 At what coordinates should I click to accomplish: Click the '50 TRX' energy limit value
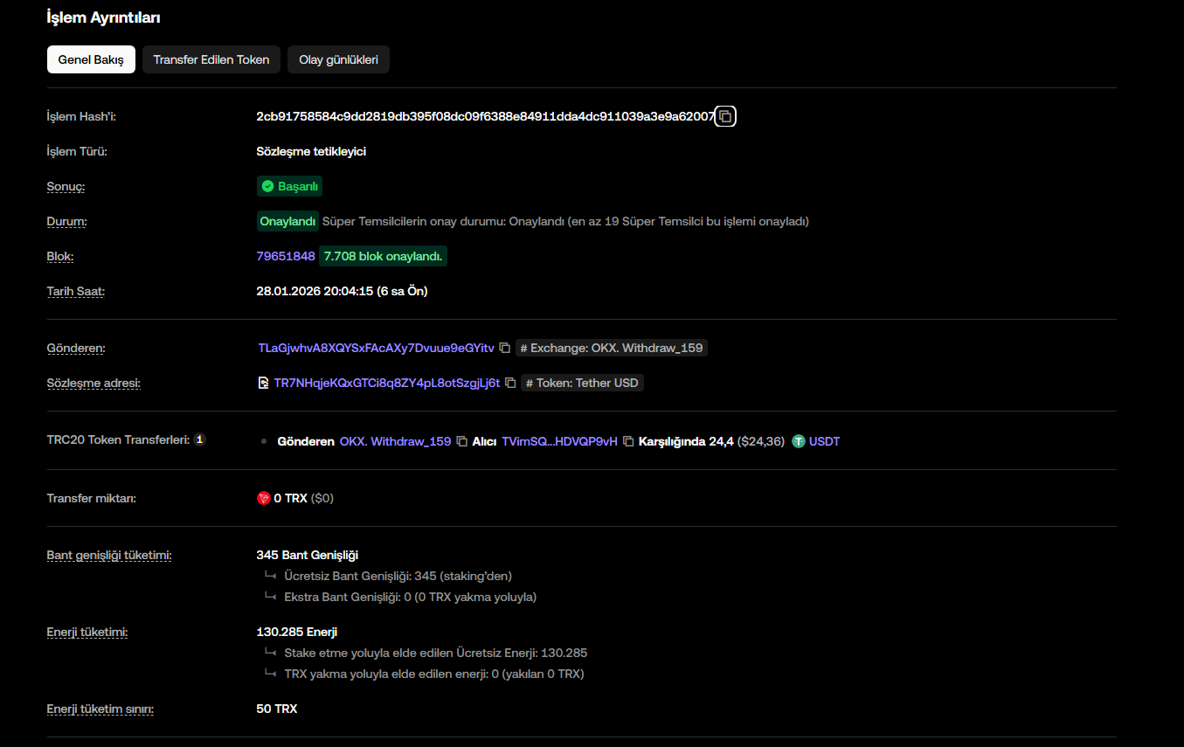[277, 709]
